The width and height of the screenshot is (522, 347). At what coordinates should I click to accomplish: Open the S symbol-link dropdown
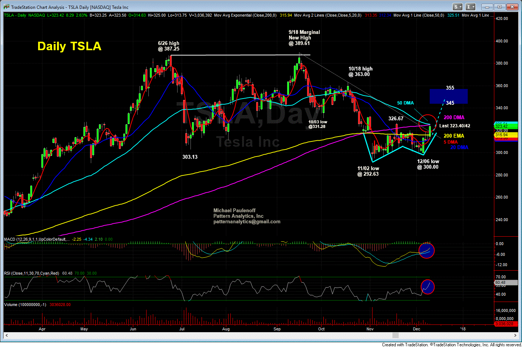point(458,7)
